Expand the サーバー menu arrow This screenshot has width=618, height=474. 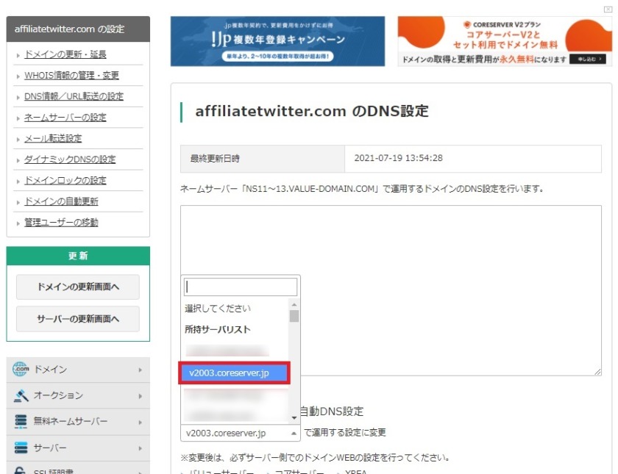[x=140, y=448]
